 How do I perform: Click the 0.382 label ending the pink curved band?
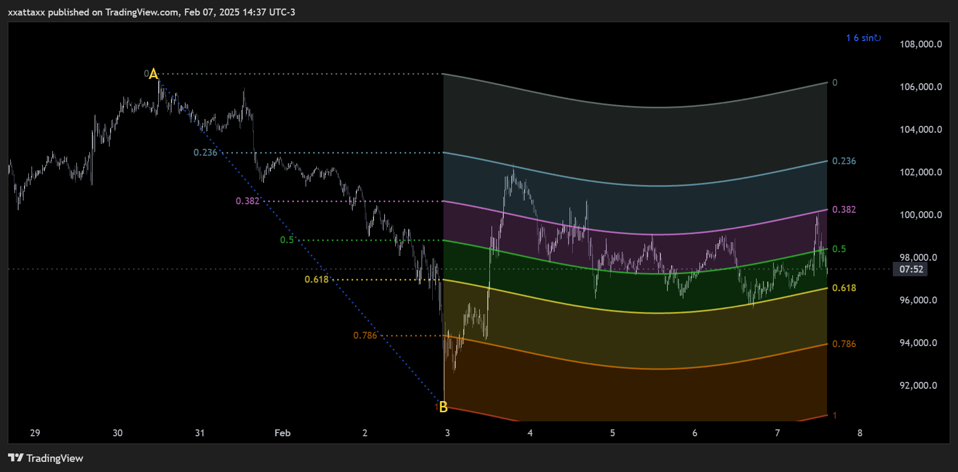click(844, 210)
